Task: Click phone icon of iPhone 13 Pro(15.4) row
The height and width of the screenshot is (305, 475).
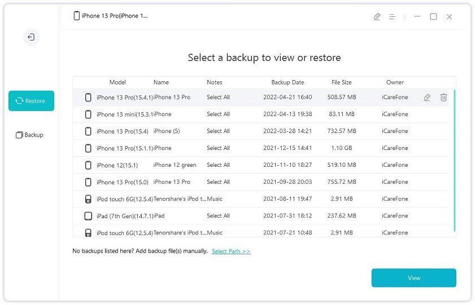Action: click(88, 131)
